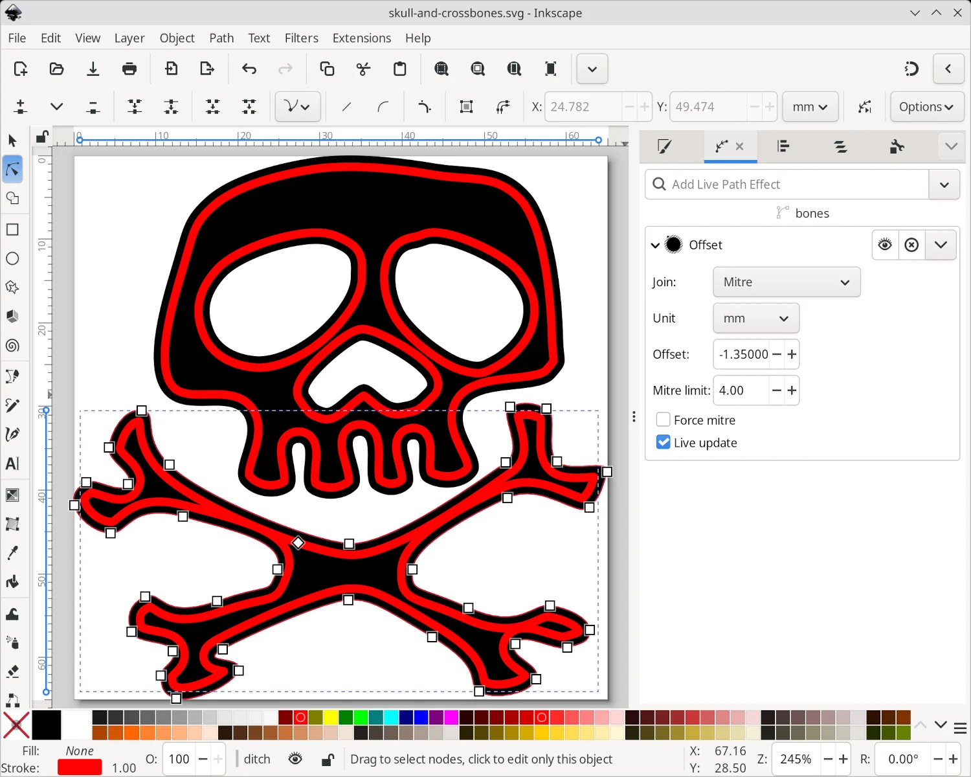Decrease Mitre limit with minus
Screen dimensions: 971x777
click(x=777, y=390)
